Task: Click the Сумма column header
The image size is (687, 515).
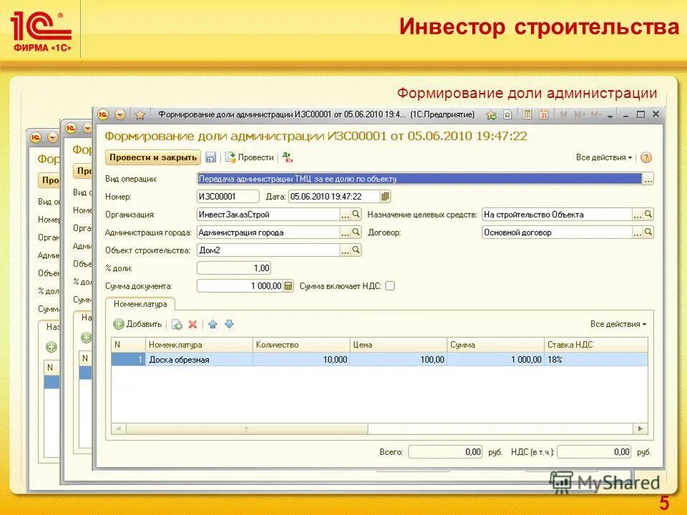Action: click(496, 345)
